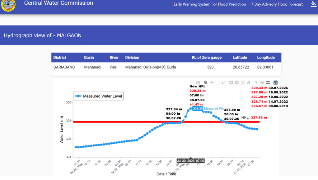Enable compare data on hover
The height and width of the screenshot is (180, 318).
[268, 82]
